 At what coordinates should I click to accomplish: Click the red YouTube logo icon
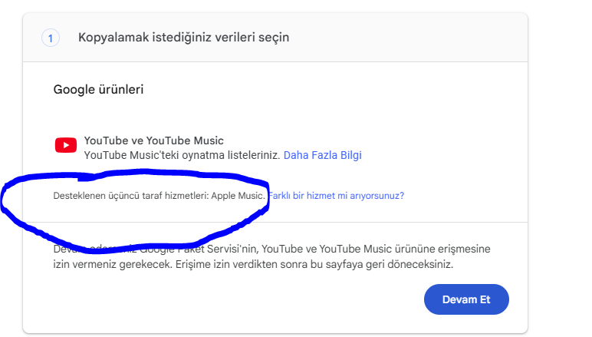66,145
